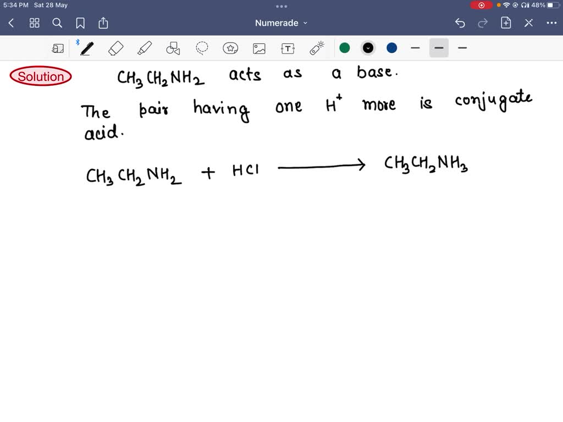Add a new page

point(506,23)
